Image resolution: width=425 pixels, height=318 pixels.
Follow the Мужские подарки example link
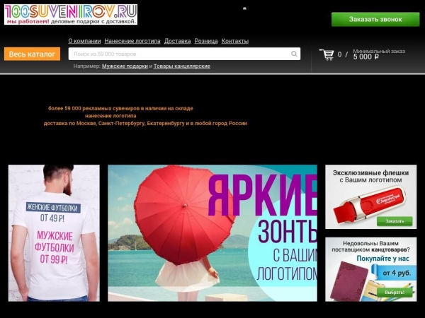coord(125,66)
